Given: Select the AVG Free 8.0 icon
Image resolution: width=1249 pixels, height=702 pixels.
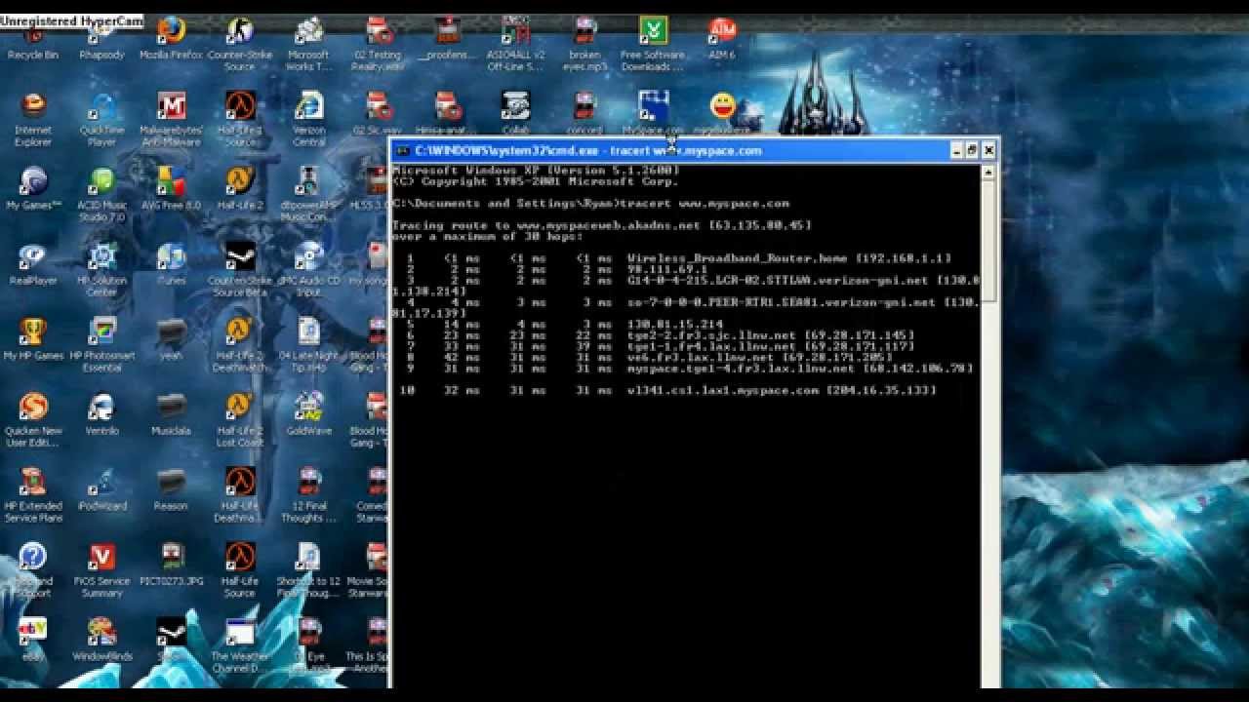Looking at the screenshot, I should pos(171,188).
